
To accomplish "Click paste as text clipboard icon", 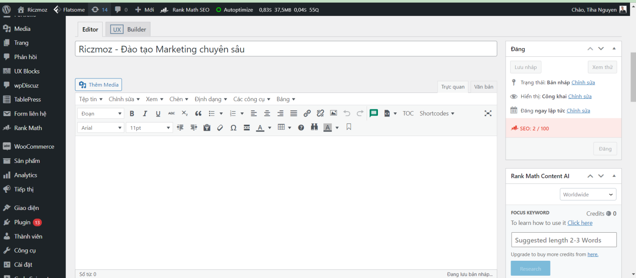I will (207, 128).
